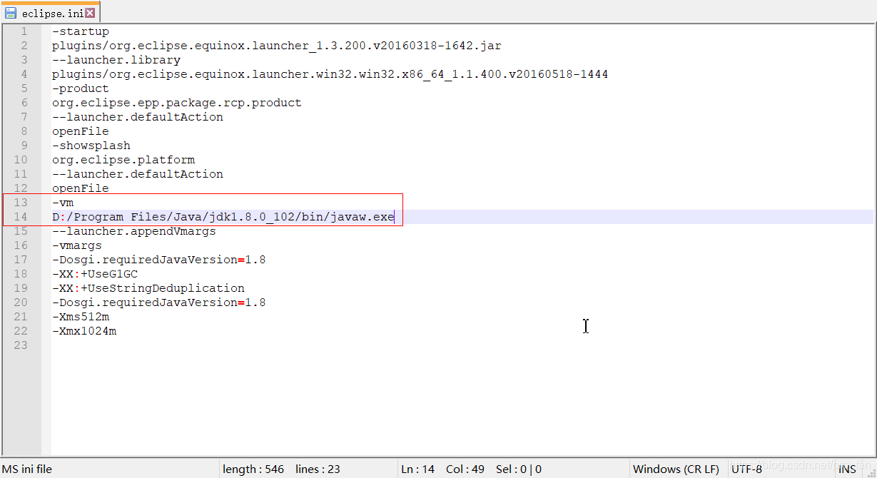Click the "-product" line

pos(81,88)
